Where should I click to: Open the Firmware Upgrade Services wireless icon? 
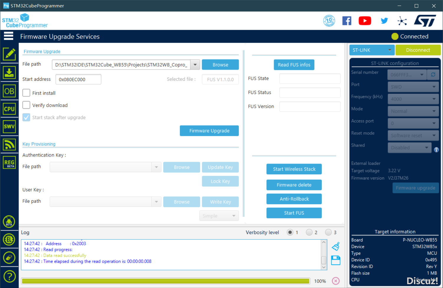tap(9, 144)
